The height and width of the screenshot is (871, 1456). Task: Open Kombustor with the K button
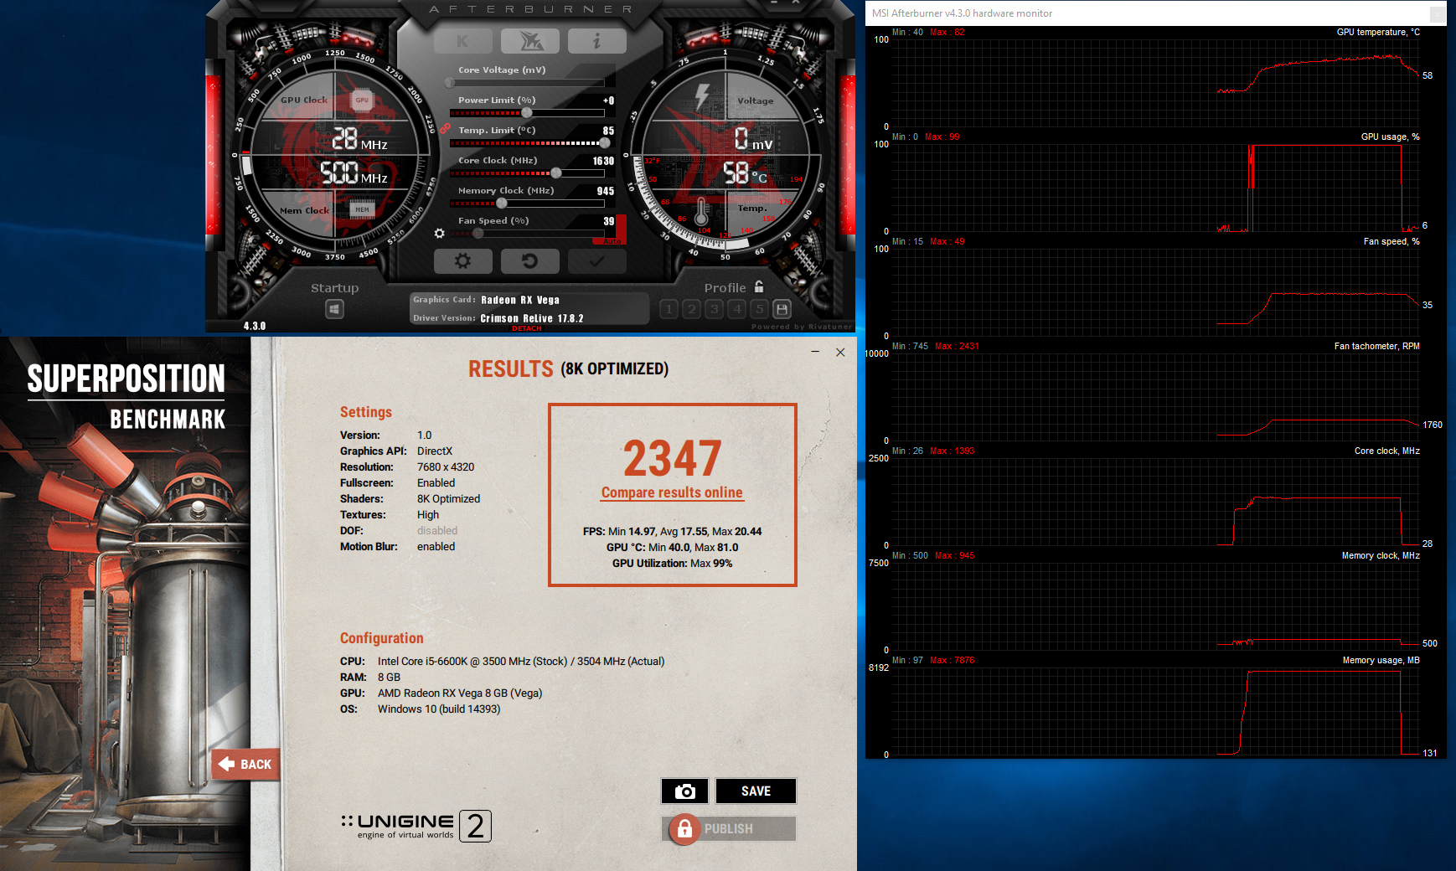pyautogui.click(x=462, y=40)
